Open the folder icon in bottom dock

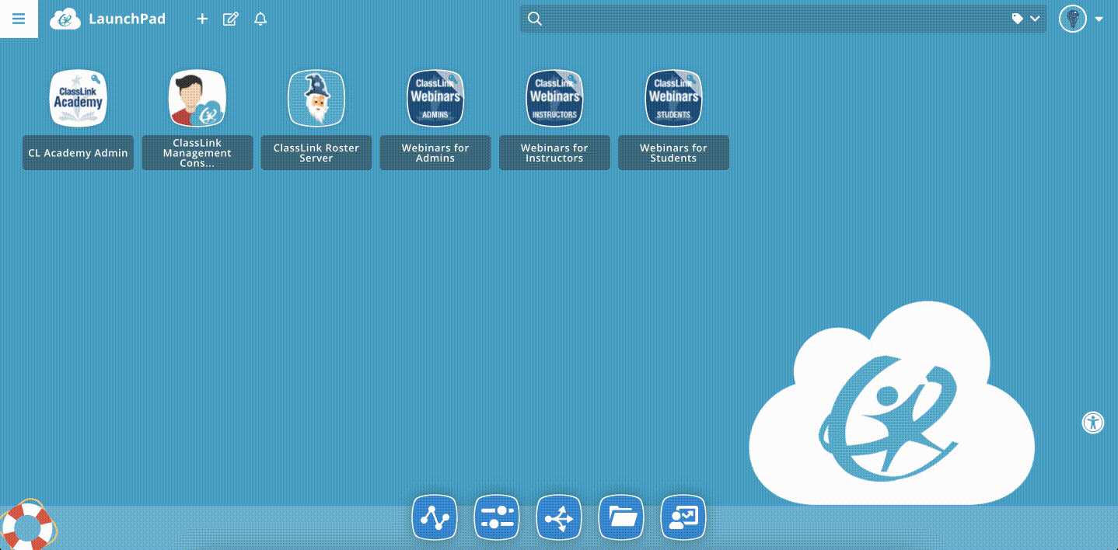click(621, 517)
